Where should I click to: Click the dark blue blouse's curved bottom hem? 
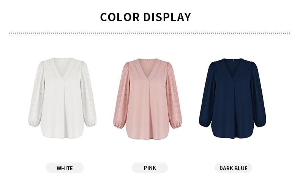[233, 134]
